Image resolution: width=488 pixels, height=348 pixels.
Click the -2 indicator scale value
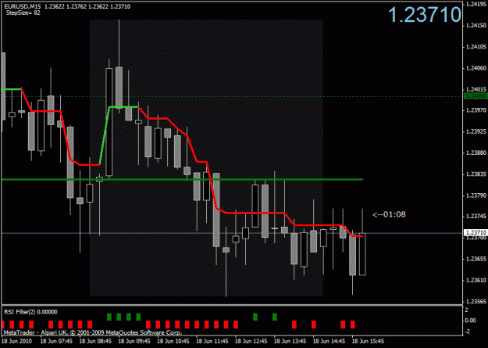tap(468, 331)
